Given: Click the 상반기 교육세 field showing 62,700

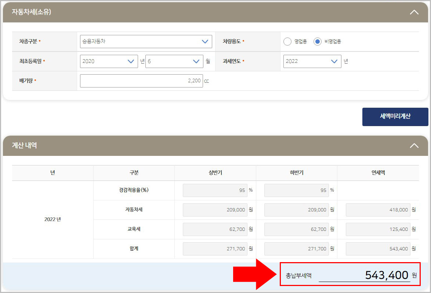Looking at the screenshot, I should [x=215, y=229].
